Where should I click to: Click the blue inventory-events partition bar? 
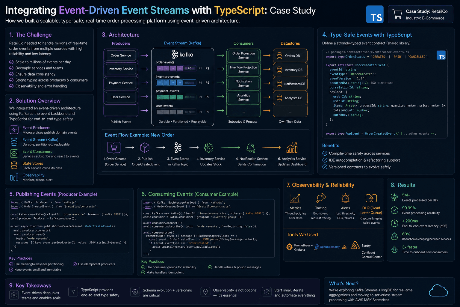point(176,82)
